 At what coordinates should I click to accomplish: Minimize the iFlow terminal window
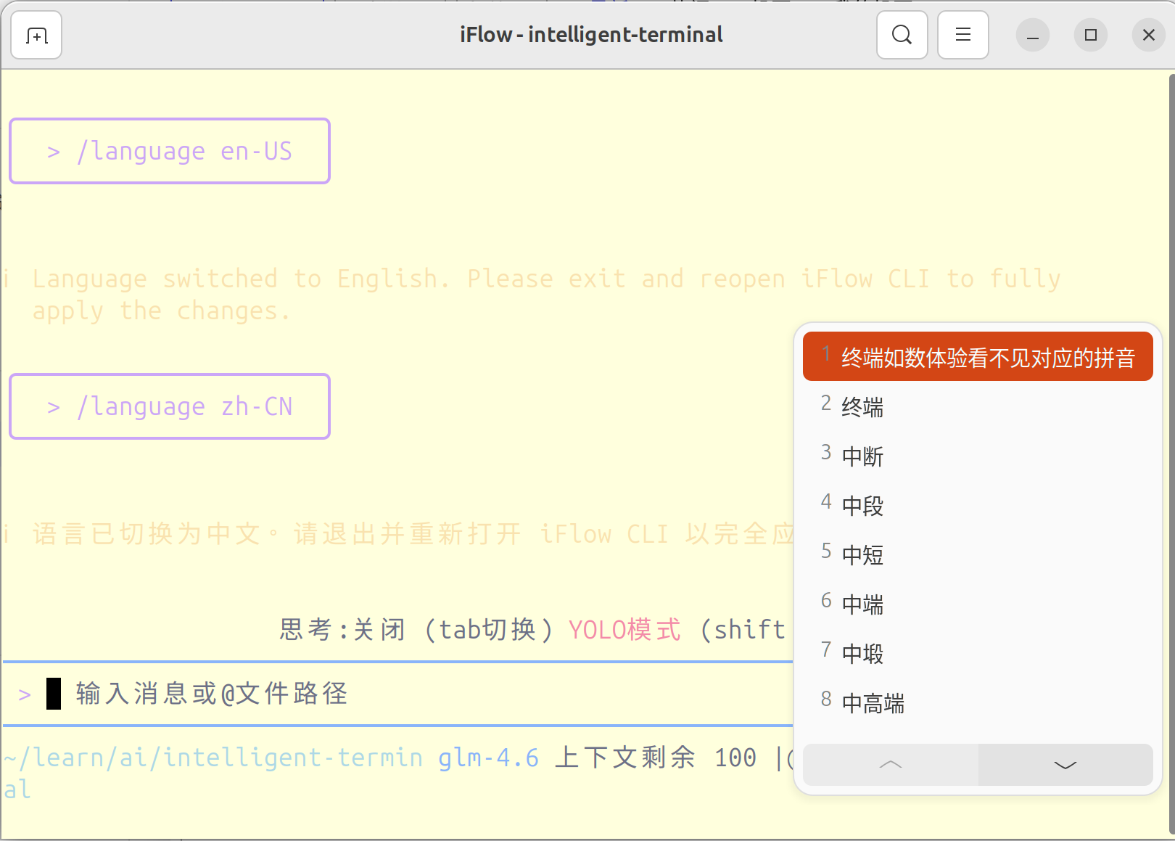click(x=1032, y=35)
